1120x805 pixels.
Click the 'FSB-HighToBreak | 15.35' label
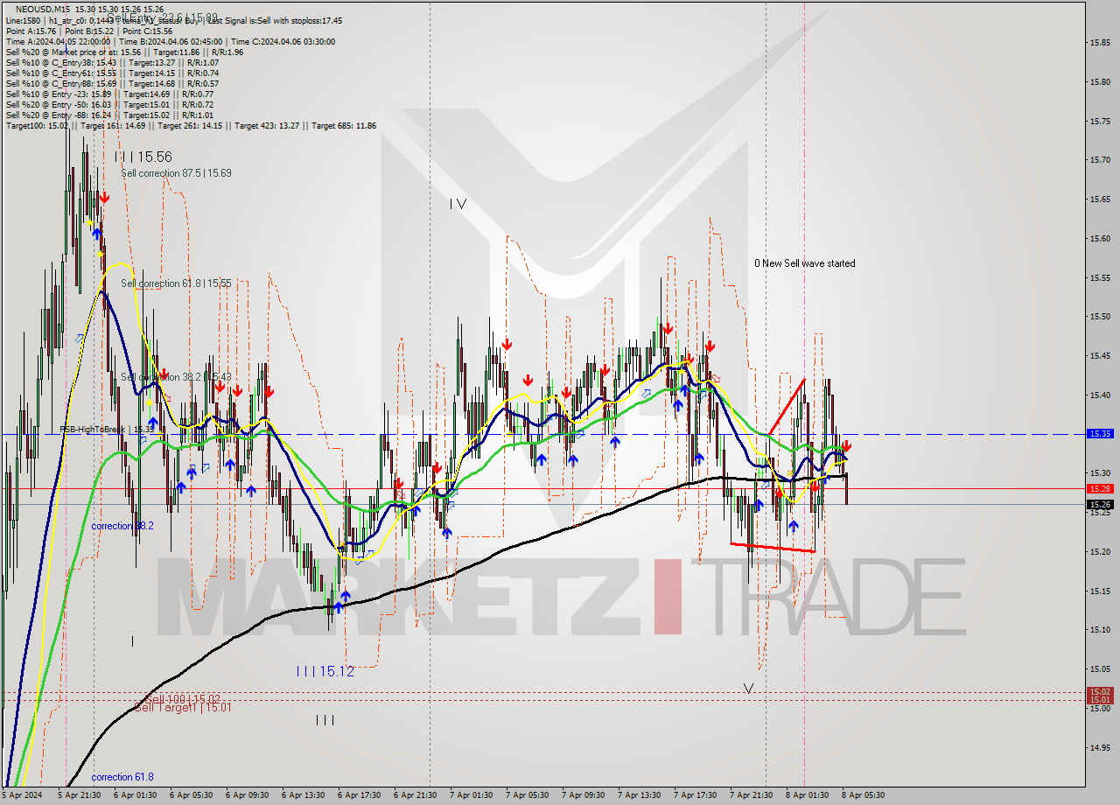click(107, 430)
